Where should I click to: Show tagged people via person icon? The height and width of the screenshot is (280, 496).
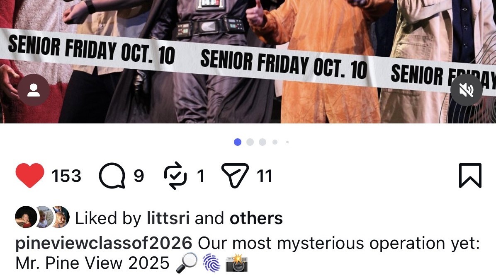[x=34, y=90]
